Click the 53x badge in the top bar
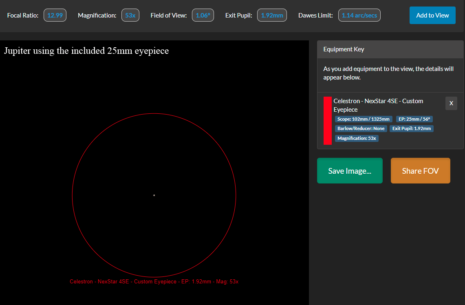This screenshot has width=465, height=305. pyautogui.click(x=130, y=15)
